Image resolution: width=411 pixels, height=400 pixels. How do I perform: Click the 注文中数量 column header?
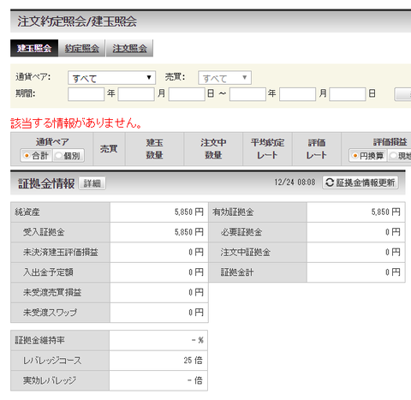[x=213, y=149]
